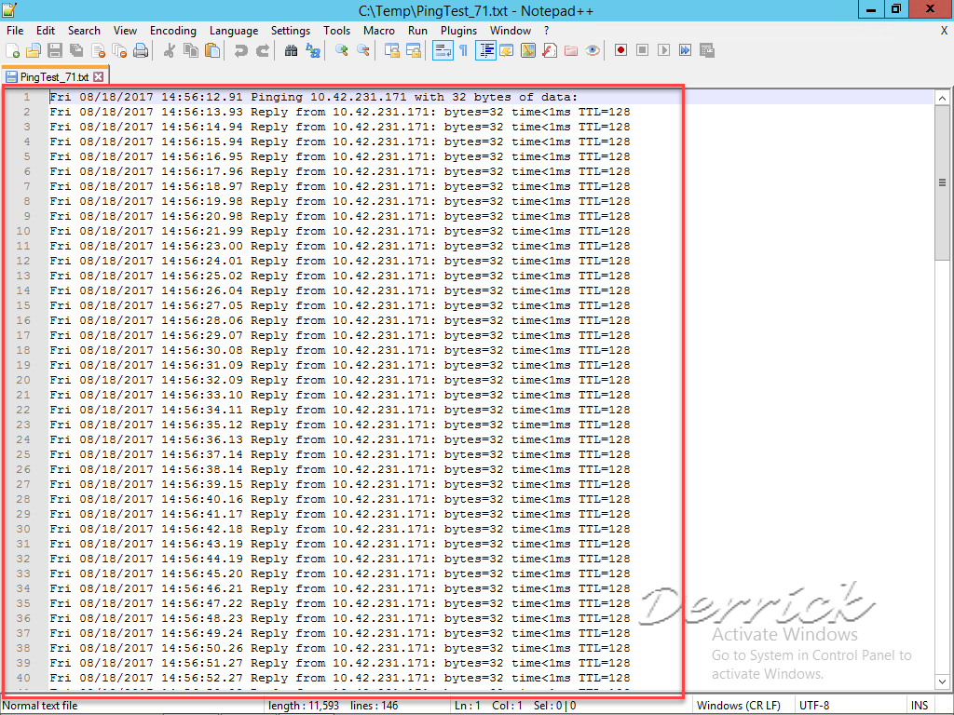954x715 pixels.
Task: Toggle the Show Indent Guide icon
Action: pyautogui.click(x=487, y=50)
